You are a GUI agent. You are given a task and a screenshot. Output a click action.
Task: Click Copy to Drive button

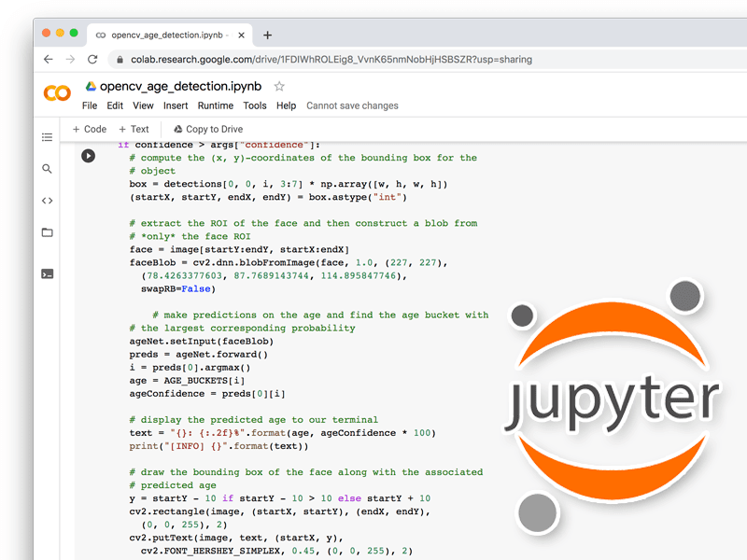pos(208,129)
